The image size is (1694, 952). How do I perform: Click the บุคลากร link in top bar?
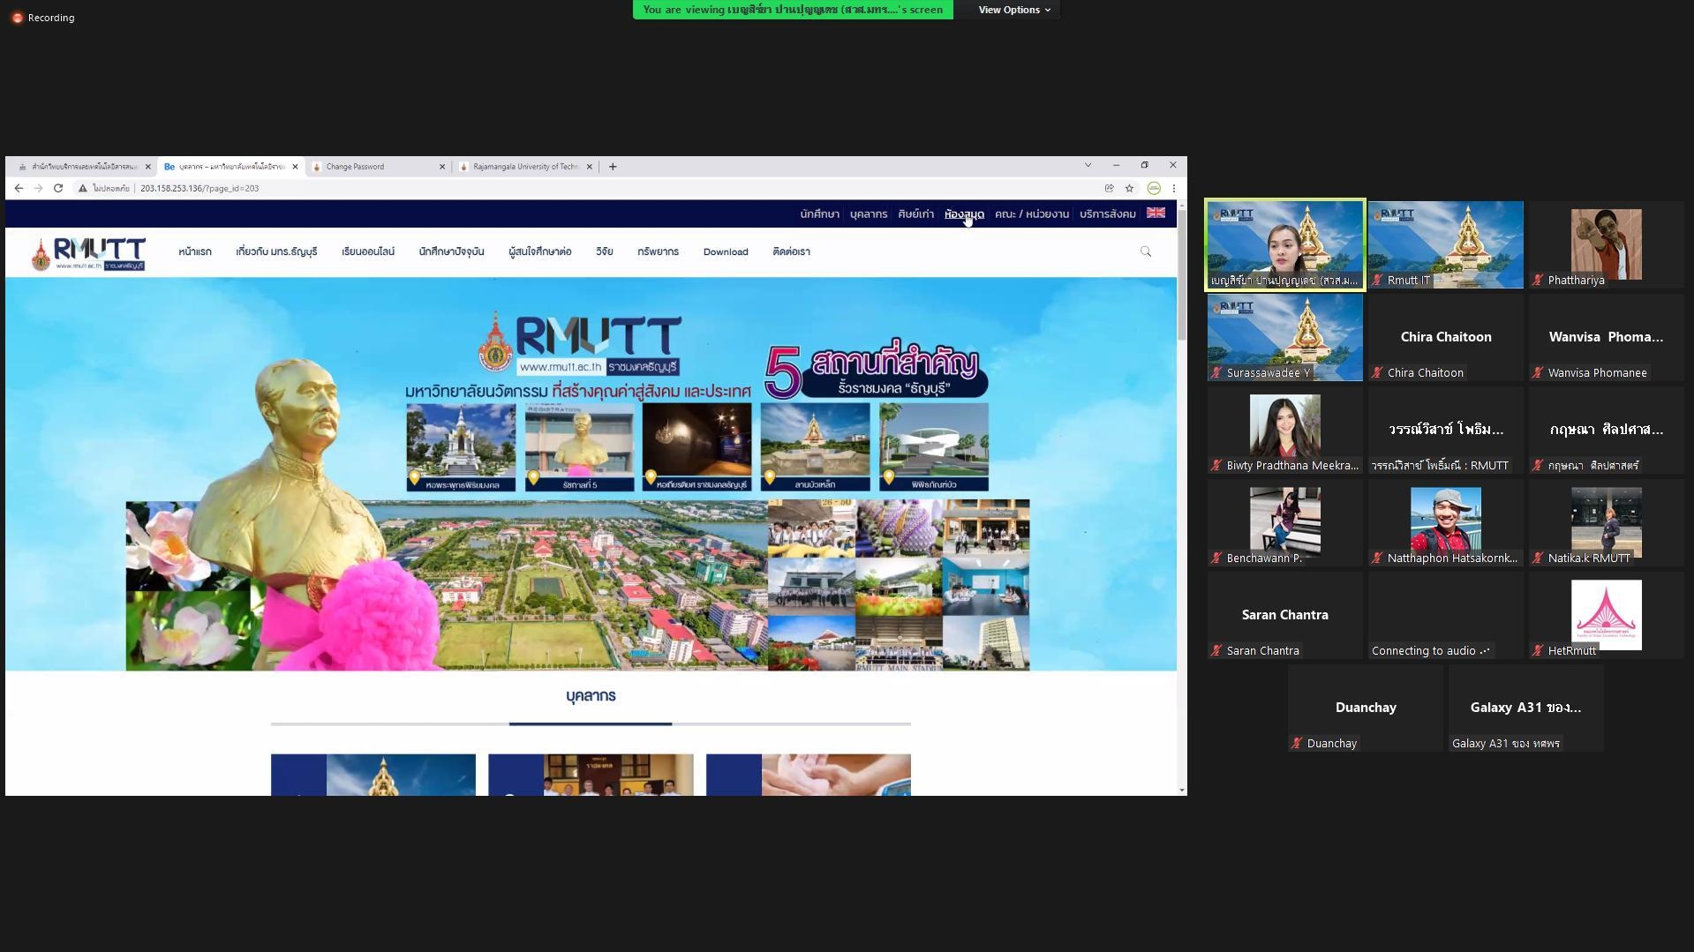pyautogui.click(x=869, y=214)
